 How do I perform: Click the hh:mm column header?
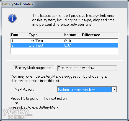coord(70,35)
